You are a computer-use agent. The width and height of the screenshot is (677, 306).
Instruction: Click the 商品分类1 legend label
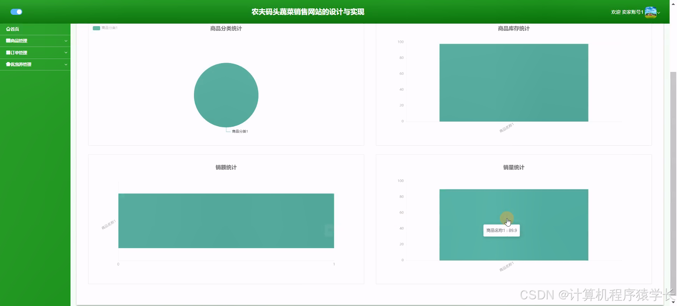tap(109, 28)
